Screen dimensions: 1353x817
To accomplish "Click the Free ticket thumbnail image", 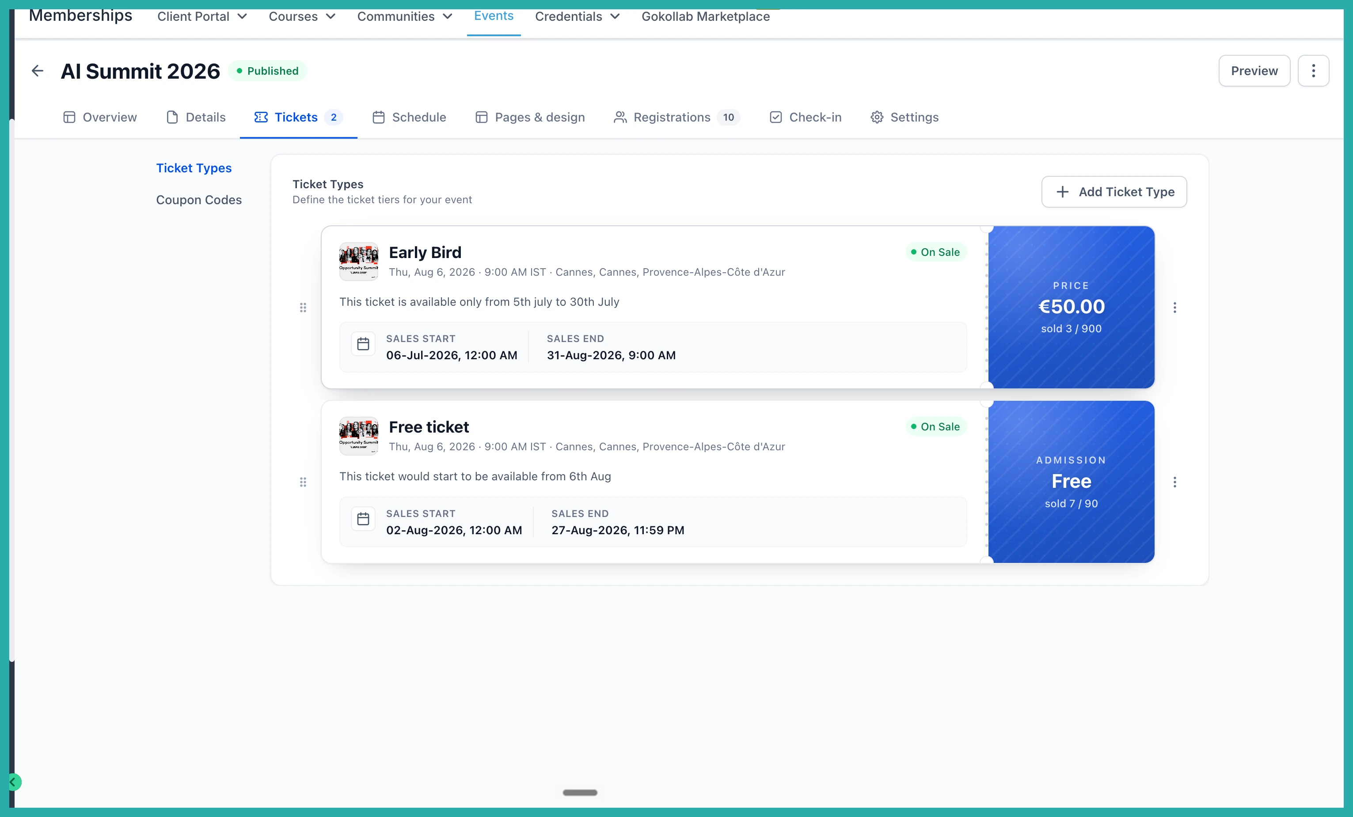I will [358, 436].
